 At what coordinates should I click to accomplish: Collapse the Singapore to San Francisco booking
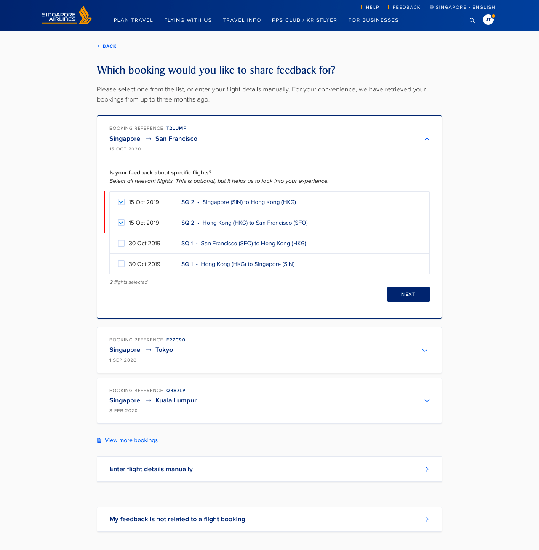pos(427,139)
